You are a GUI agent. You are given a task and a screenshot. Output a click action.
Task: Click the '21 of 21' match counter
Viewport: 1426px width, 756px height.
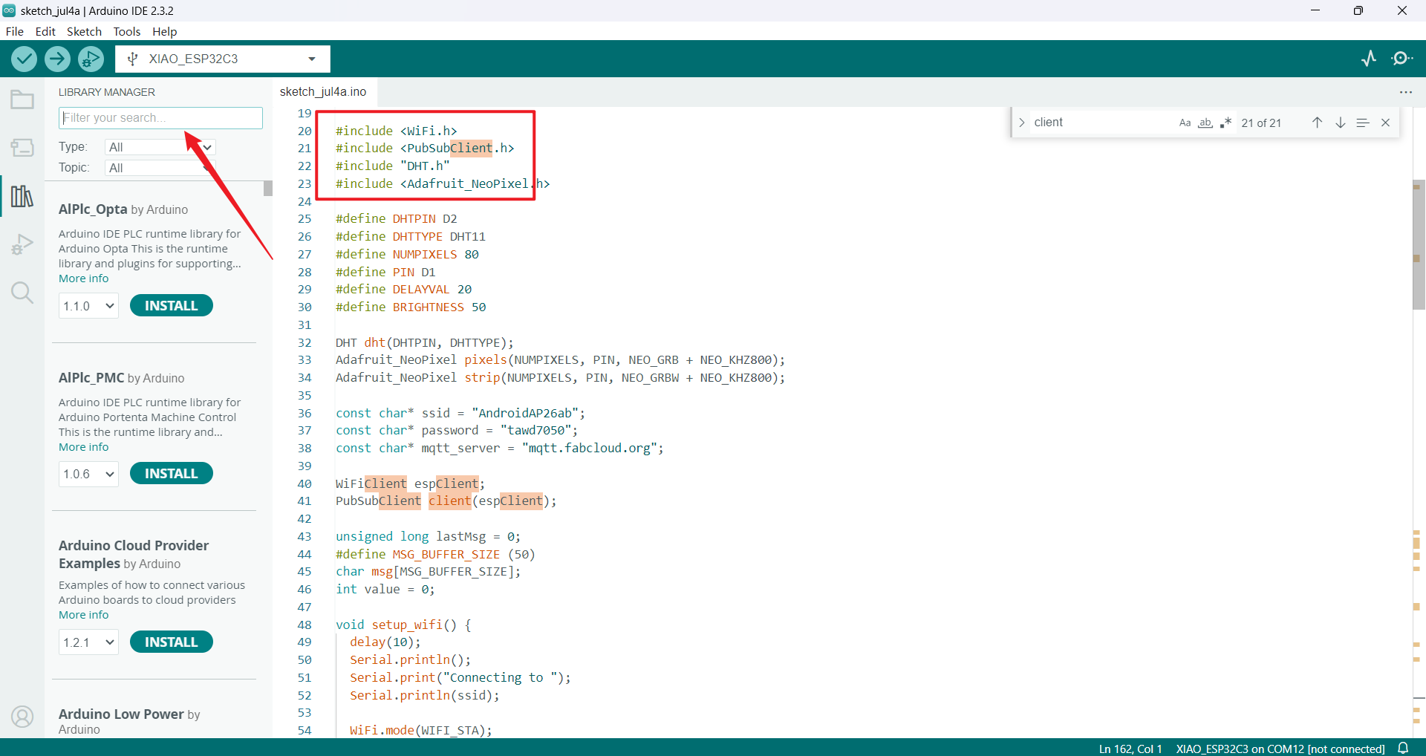click(1261, 123)
